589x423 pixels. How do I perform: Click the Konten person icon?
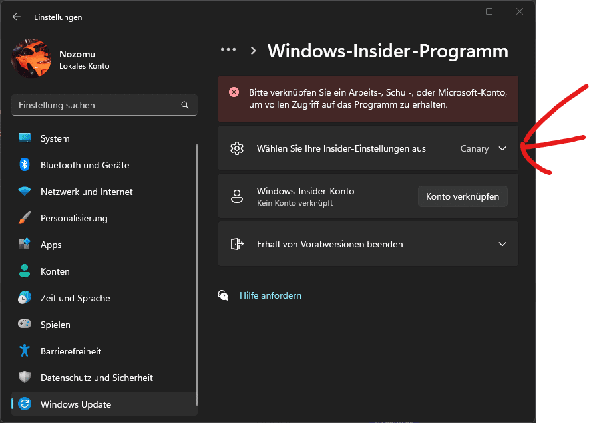pyautogui.click(x=25, y=271)
